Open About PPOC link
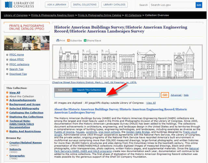Image resolution: width=208 pixels, height=163 pixels. pos(17,60)
